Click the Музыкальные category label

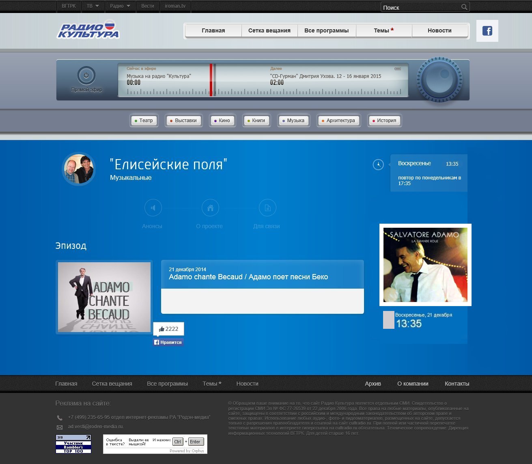point(131,178)
